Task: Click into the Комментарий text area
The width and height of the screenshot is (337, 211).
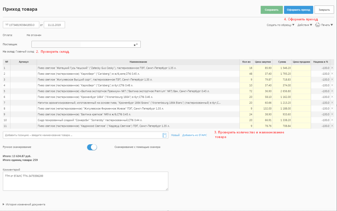Action: [85, 181]
